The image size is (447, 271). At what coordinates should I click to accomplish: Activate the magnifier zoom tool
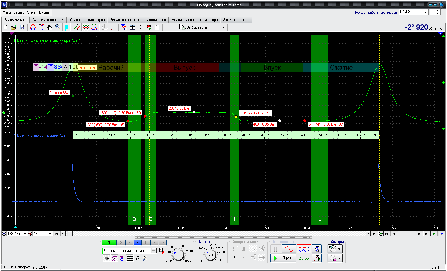[x=58, y=27]
